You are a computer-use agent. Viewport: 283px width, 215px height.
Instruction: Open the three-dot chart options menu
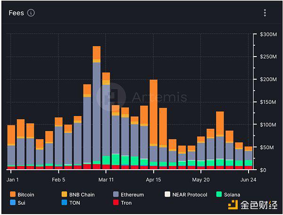(265, 13)
